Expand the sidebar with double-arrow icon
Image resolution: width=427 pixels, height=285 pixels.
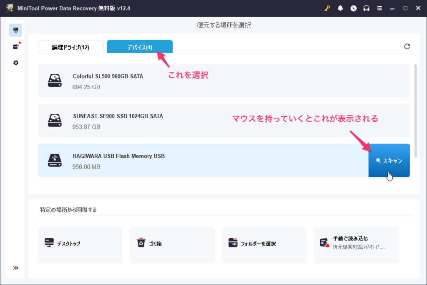click(16, 268)
